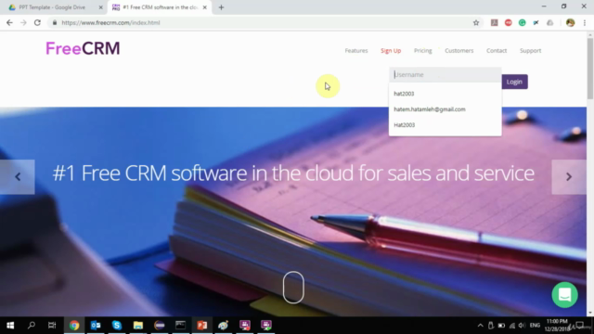
Task: Open the Adobe Acrobat extension
Action: point(494,22)
